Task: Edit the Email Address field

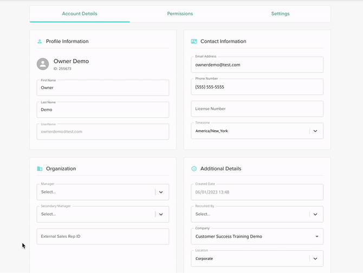Action: [x=257, y=65]
